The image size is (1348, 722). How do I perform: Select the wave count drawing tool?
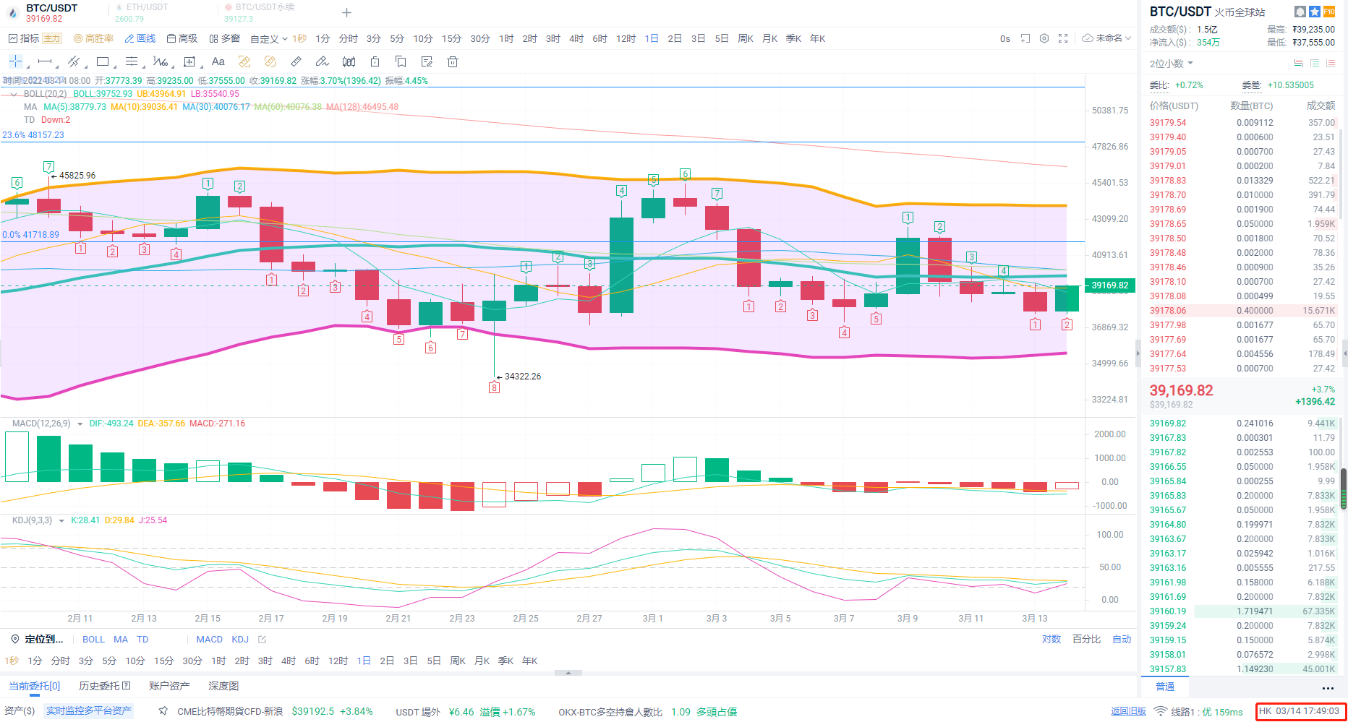pyautogui.click(x=161, y=61)
